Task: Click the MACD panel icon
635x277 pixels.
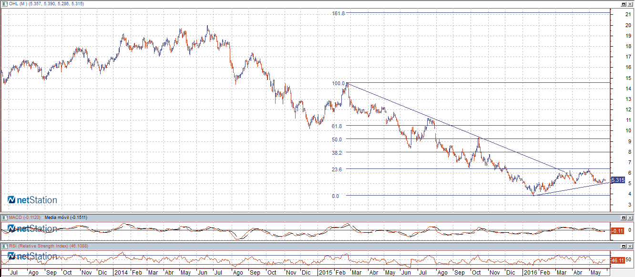Action: point(3,218)
